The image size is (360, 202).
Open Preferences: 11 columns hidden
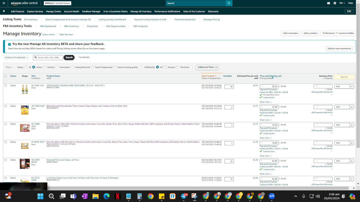pyautogui.click(x=338, y=33)
